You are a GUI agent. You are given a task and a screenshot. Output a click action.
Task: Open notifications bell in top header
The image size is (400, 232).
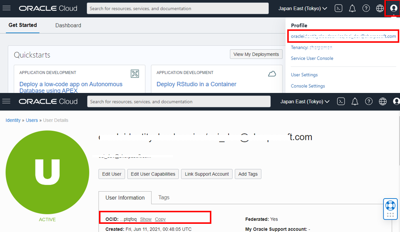click(352, 9)
